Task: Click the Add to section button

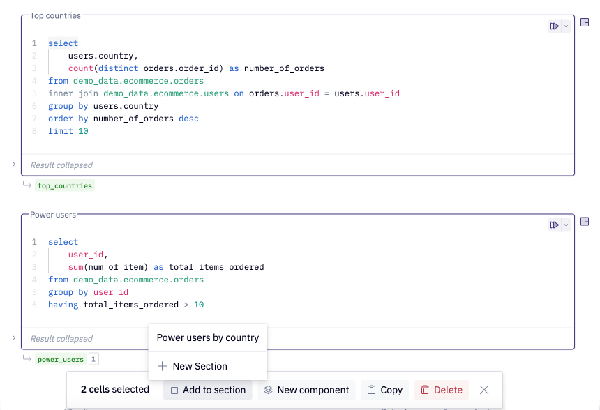Action: (x=208, y=390)
